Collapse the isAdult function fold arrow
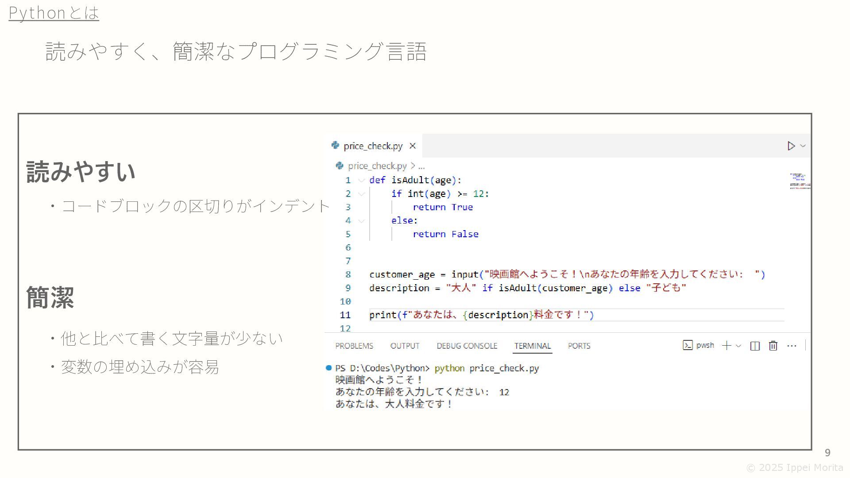Image resolution: width=850 pixels, height=478 pixels. (x=361, y=181)
